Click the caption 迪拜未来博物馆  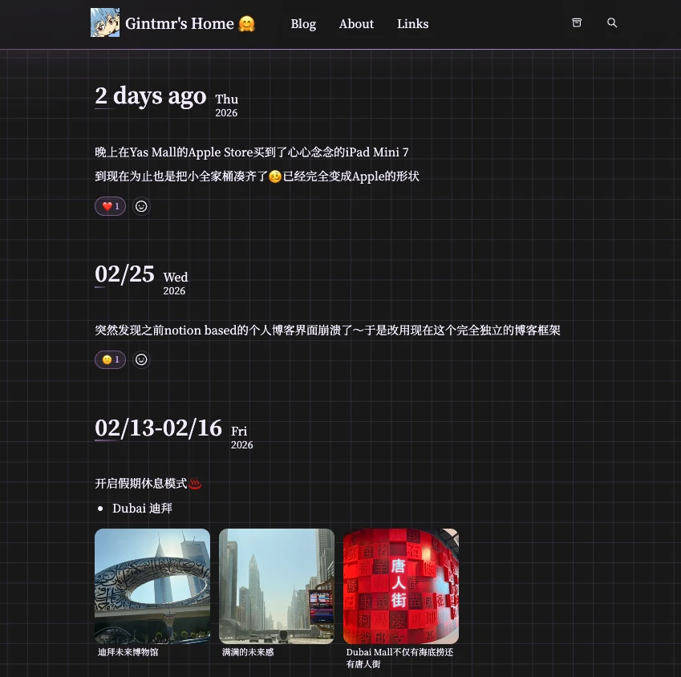click(x=128, y=652)
